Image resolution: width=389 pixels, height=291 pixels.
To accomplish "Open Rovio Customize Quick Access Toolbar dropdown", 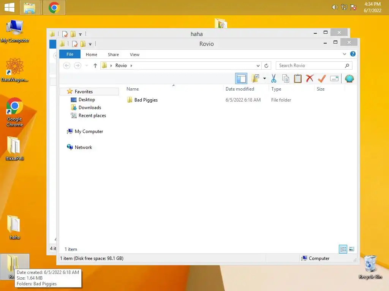I will point(90,44).
